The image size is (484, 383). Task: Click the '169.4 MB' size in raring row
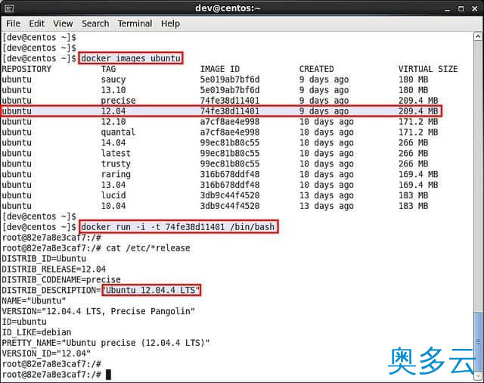(418, 174)
